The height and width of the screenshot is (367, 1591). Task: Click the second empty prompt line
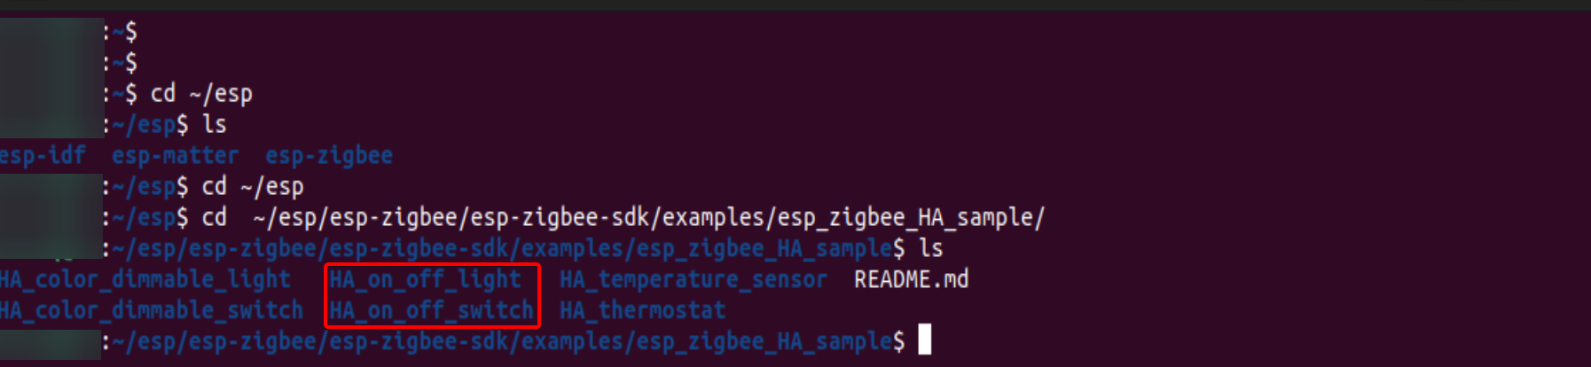pyautogui.click(x=122, y=63)
